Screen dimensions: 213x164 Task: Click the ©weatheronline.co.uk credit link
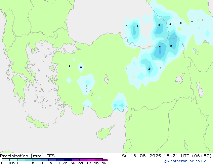[x=185, y=161]
